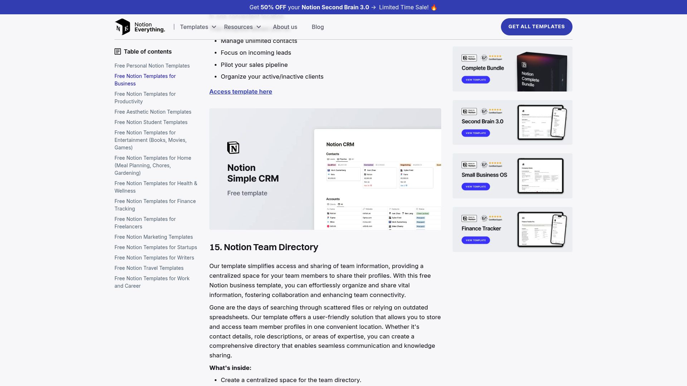Go to the About us page
Screen dimensions: 687x386
(x=285, y=27)
